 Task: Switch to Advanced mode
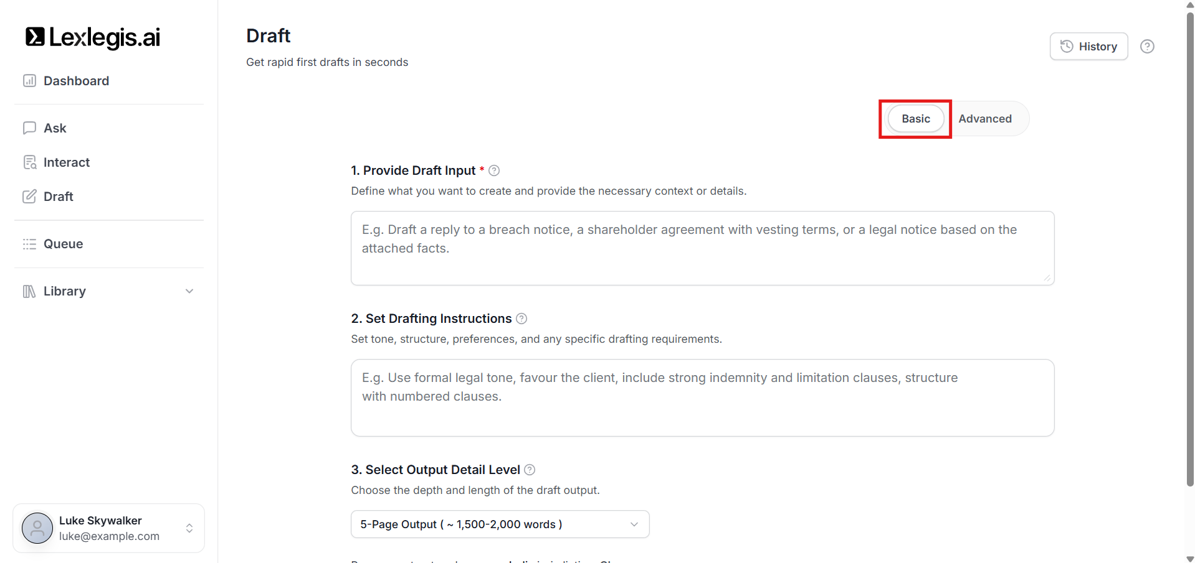985,119
